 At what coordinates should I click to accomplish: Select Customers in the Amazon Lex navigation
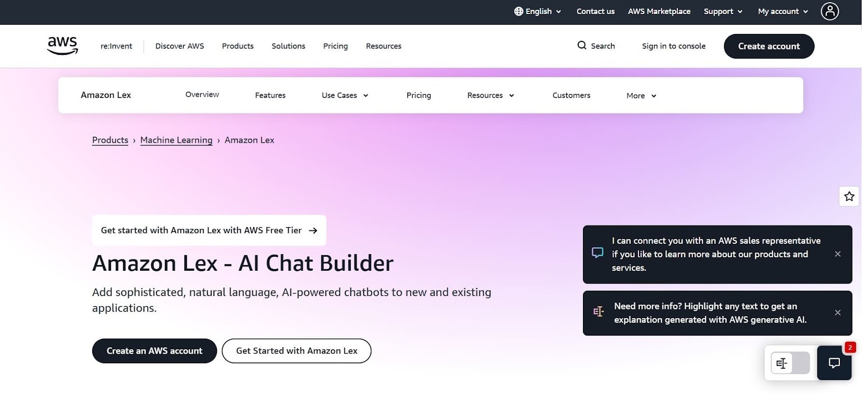pyautogui.click(x=571, y=95)
